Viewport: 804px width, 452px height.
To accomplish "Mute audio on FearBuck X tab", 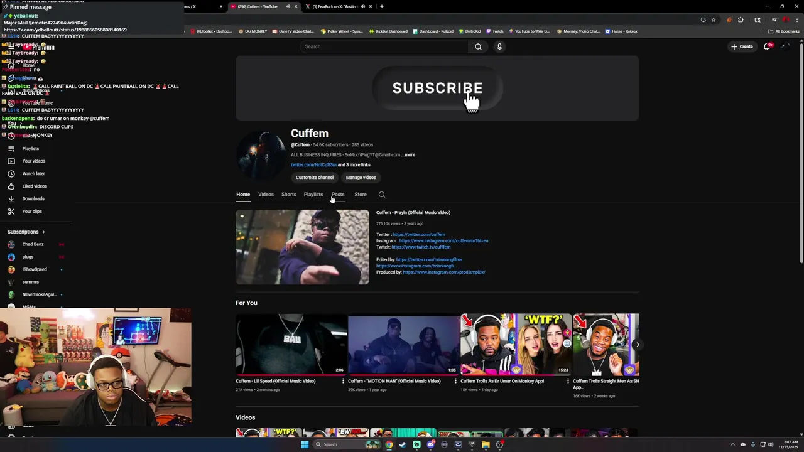I will (x=362, y=6).
